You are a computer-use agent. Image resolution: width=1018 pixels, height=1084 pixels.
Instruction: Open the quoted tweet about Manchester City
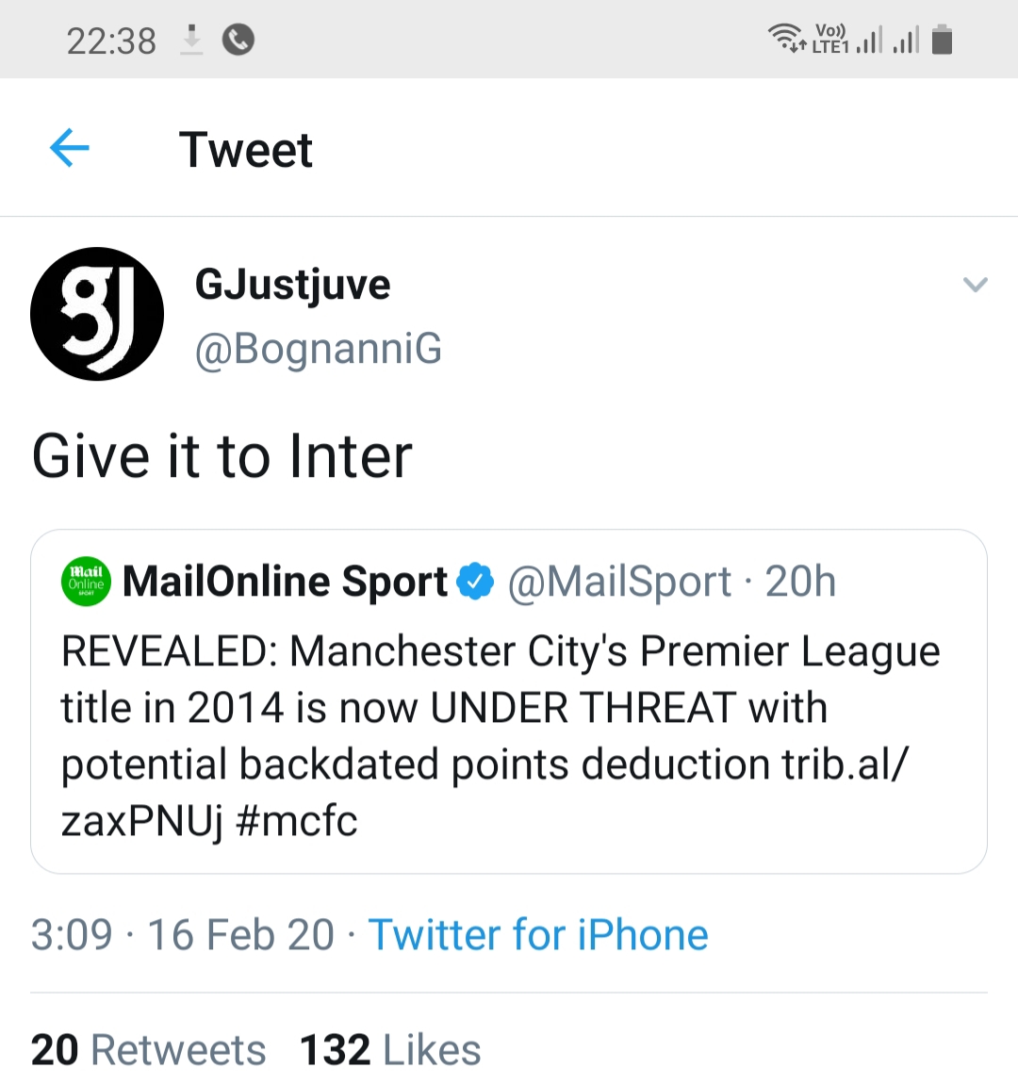509,735
